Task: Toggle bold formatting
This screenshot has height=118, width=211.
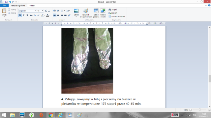Action: point(20,15)
